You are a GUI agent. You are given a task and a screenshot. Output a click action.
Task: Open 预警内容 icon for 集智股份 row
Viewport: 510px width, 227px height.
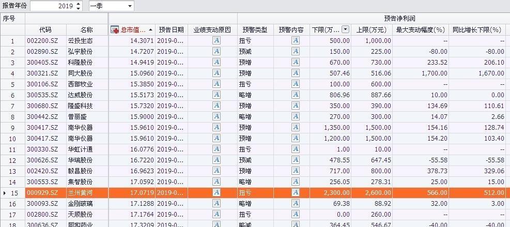pyautogui.click(x=296, y=181)
